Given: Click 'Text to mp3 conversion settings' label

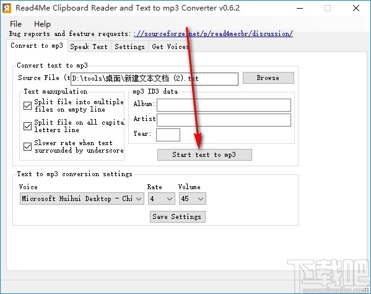Looking at the screenshot, I should tap(74, 174).
